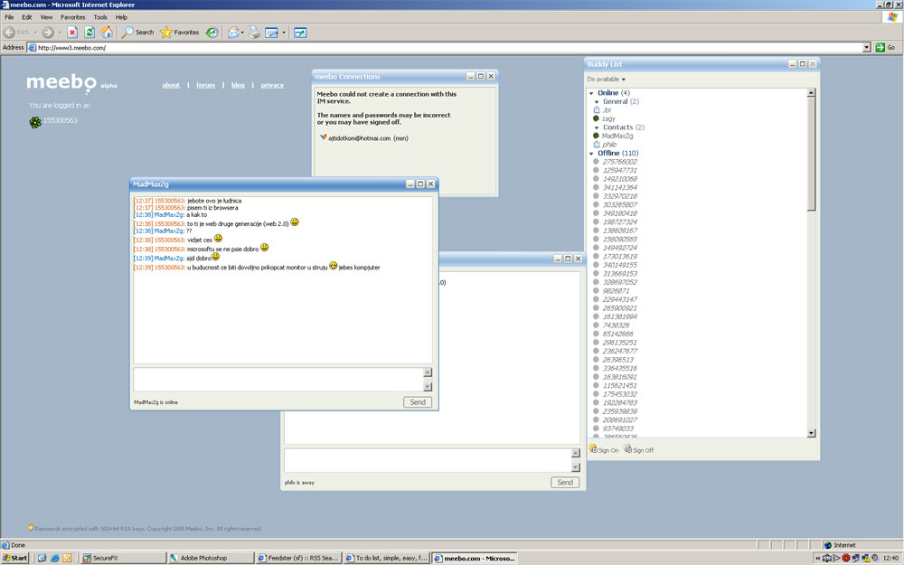Click the Print icon in toolbar

254,32
